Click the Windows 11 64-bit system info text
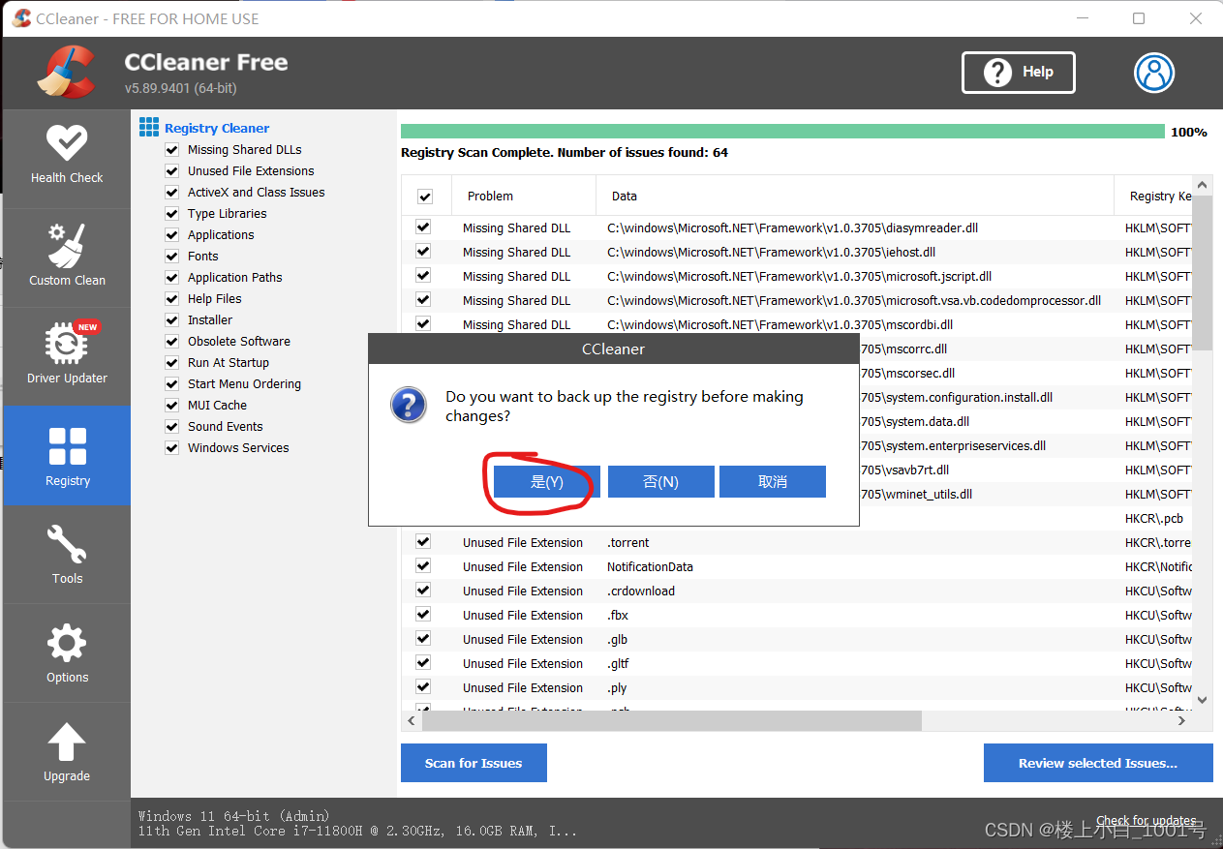1223x849 pixels. [x=233, y=816]
